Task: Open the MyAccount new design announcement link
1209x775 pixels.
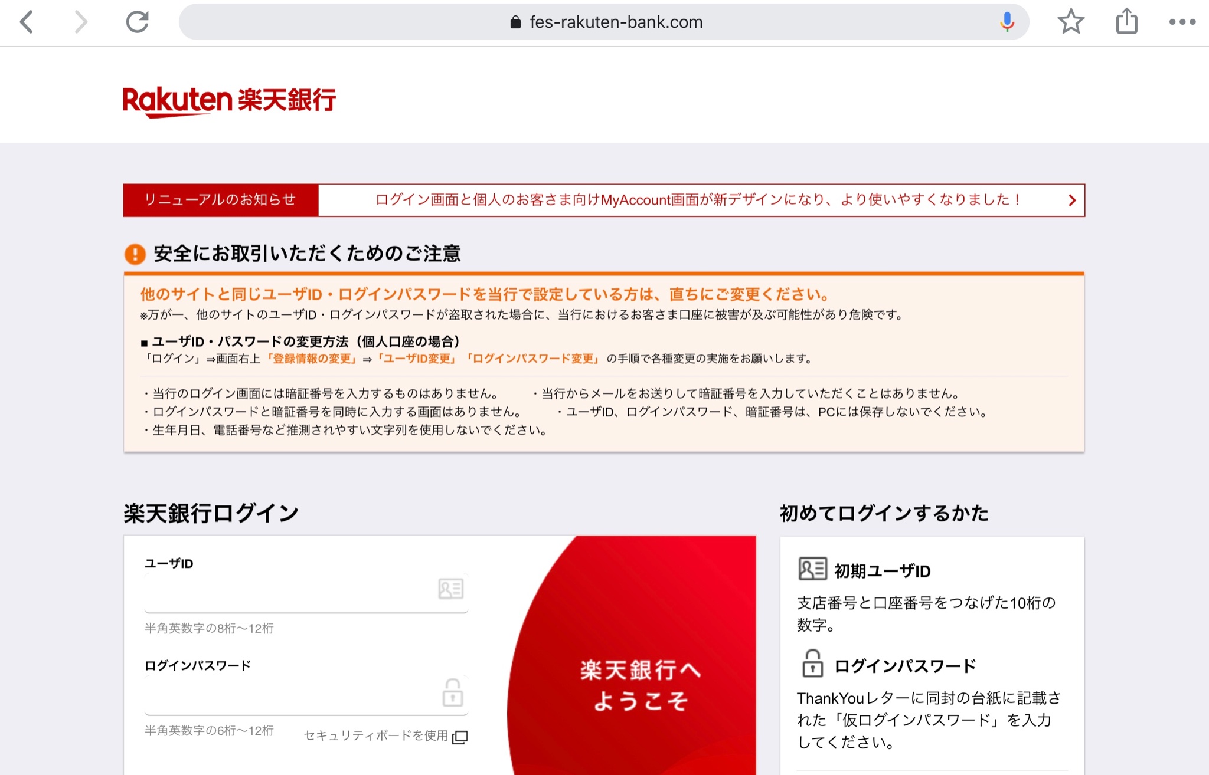Action: click(699, 200)
